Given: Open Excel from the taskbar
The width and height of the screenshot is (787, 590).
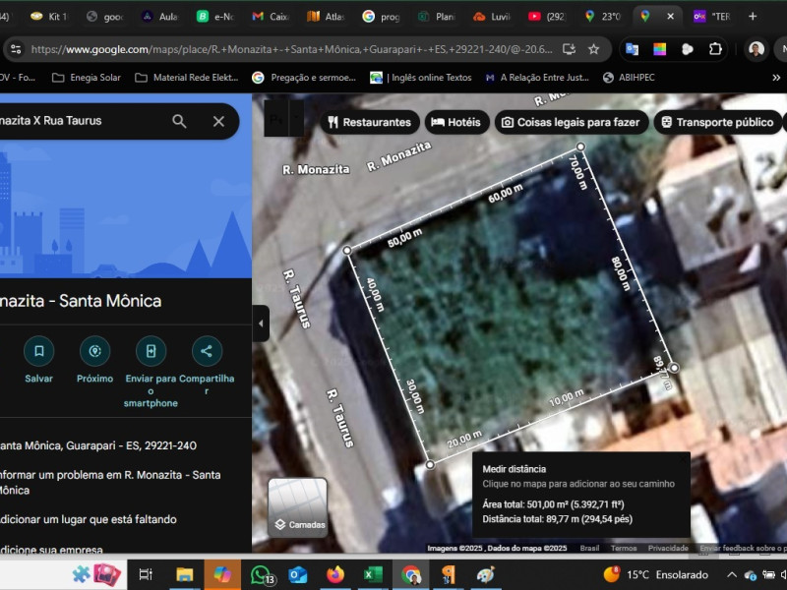Looking at the screenshot, I should pos(373,574).
